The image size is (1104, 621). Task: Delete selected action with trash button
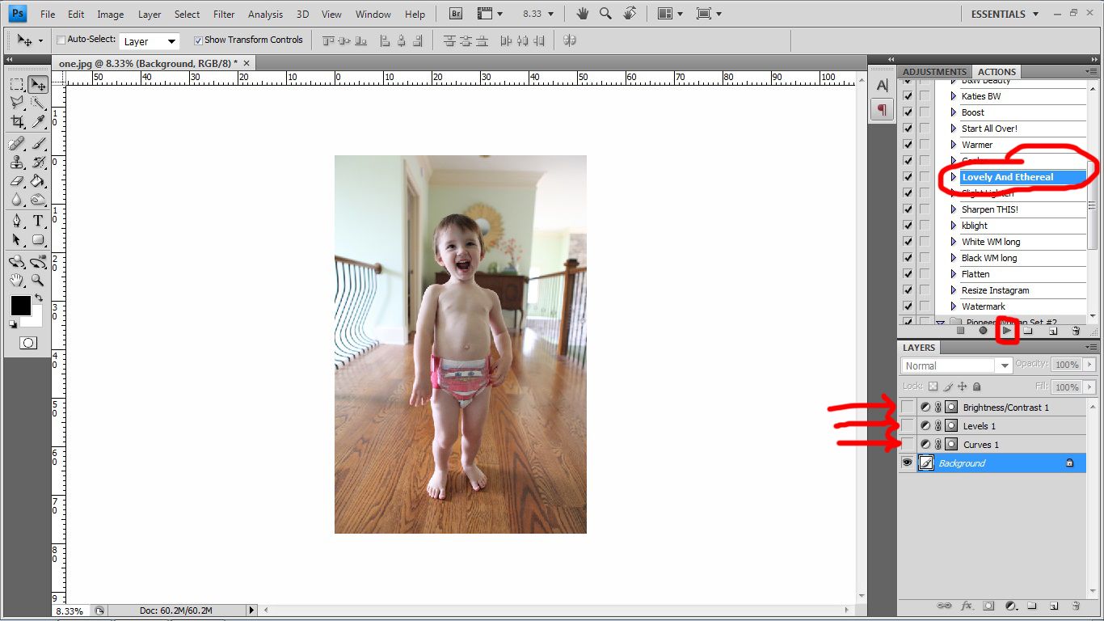click(1075, 330)
